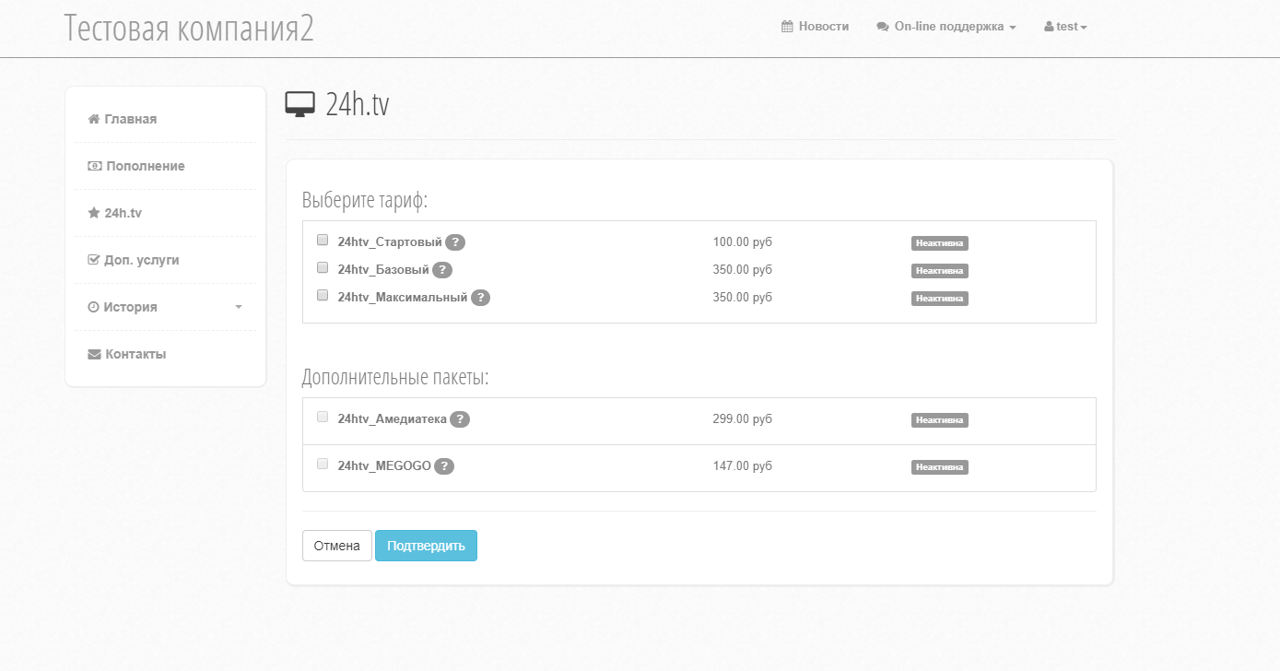Select the 24htv_Максимальный checkbox
This screenshot has height=671, width=1280.
tap(323, 295)
